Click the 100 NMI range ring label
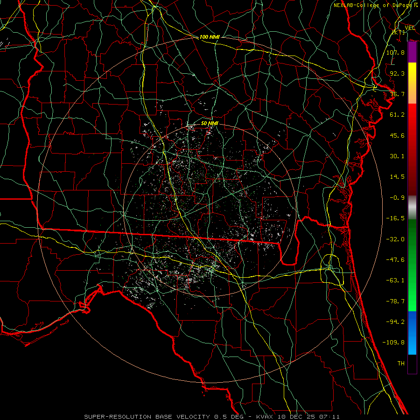 tap(210, 37)
